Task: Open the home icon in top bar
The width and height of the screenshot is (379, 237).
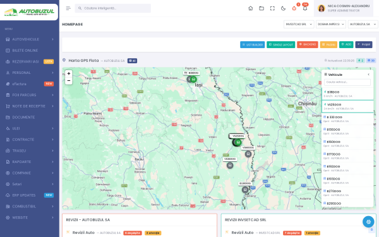Action: 250,8
